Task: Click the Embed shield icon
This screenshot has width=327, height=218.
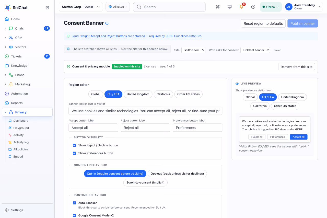Action: (x=10, y=156)
